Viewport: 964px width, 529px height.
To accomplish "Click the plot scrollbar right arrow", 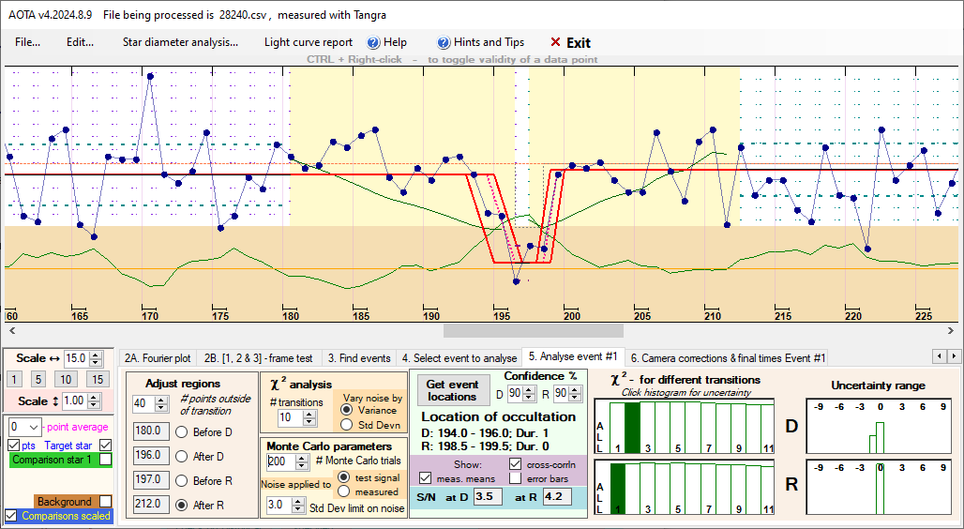I will click(951, 331).
